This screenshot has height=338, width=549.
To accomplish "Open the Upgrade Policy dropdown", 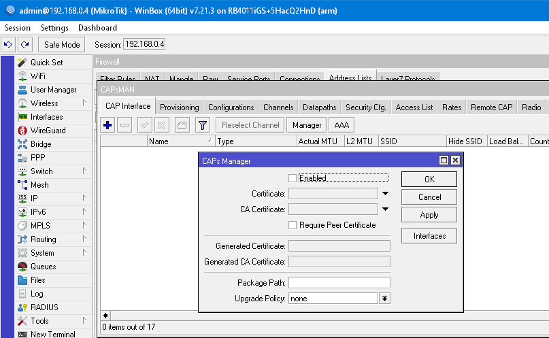I will click(x=384, y=299).
